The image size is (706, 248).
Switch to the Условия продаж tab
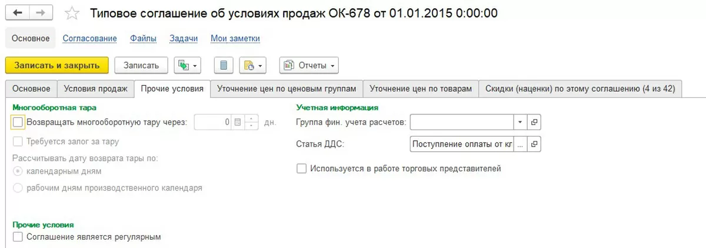click(95, 89)
